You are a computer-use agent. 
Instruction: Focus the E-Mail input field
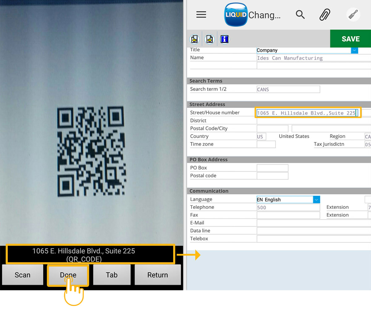point(313,223)
